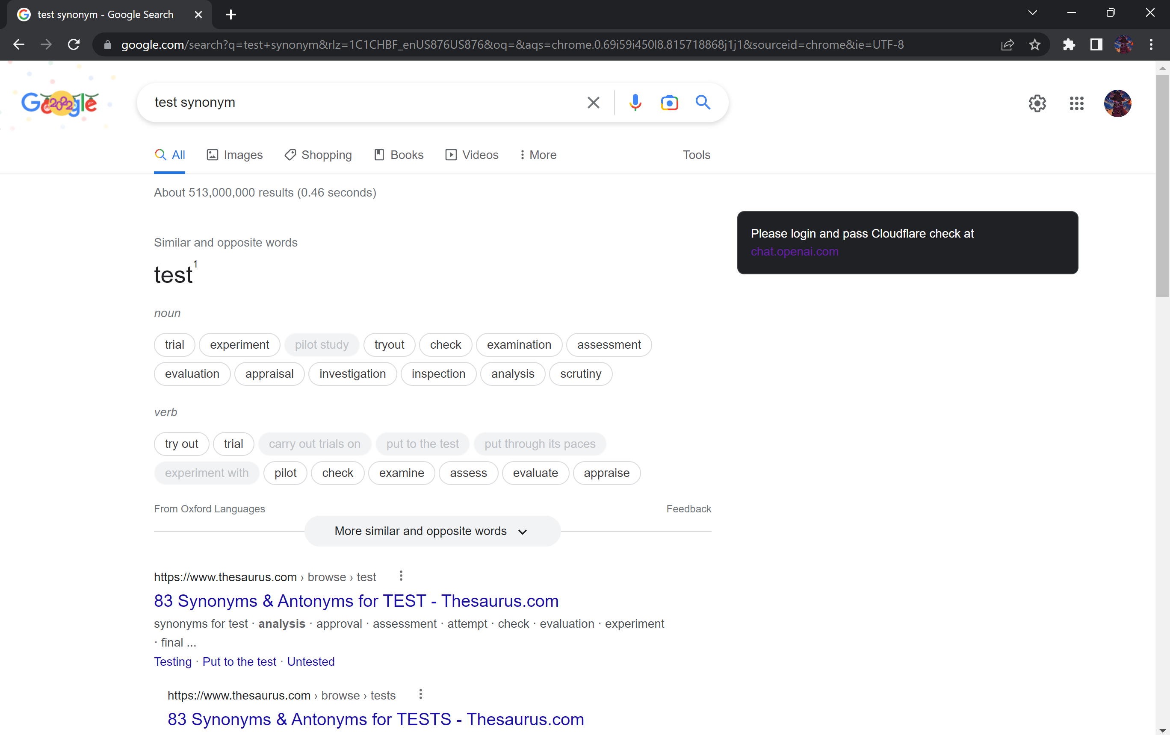Click the magnifying glass to search

click(x=703, y=103)
